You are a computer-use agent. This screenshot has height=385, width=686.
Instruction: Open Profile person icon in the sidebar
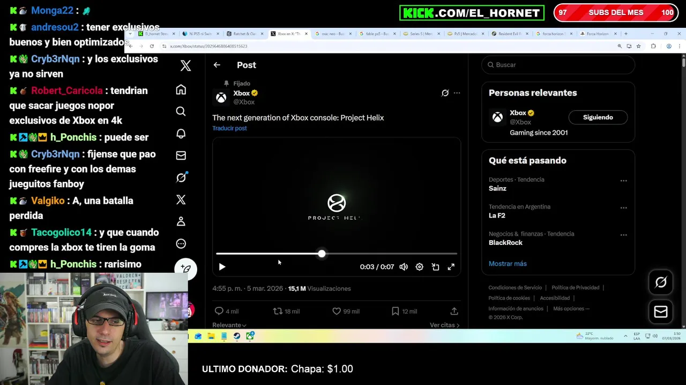point(181,221)
